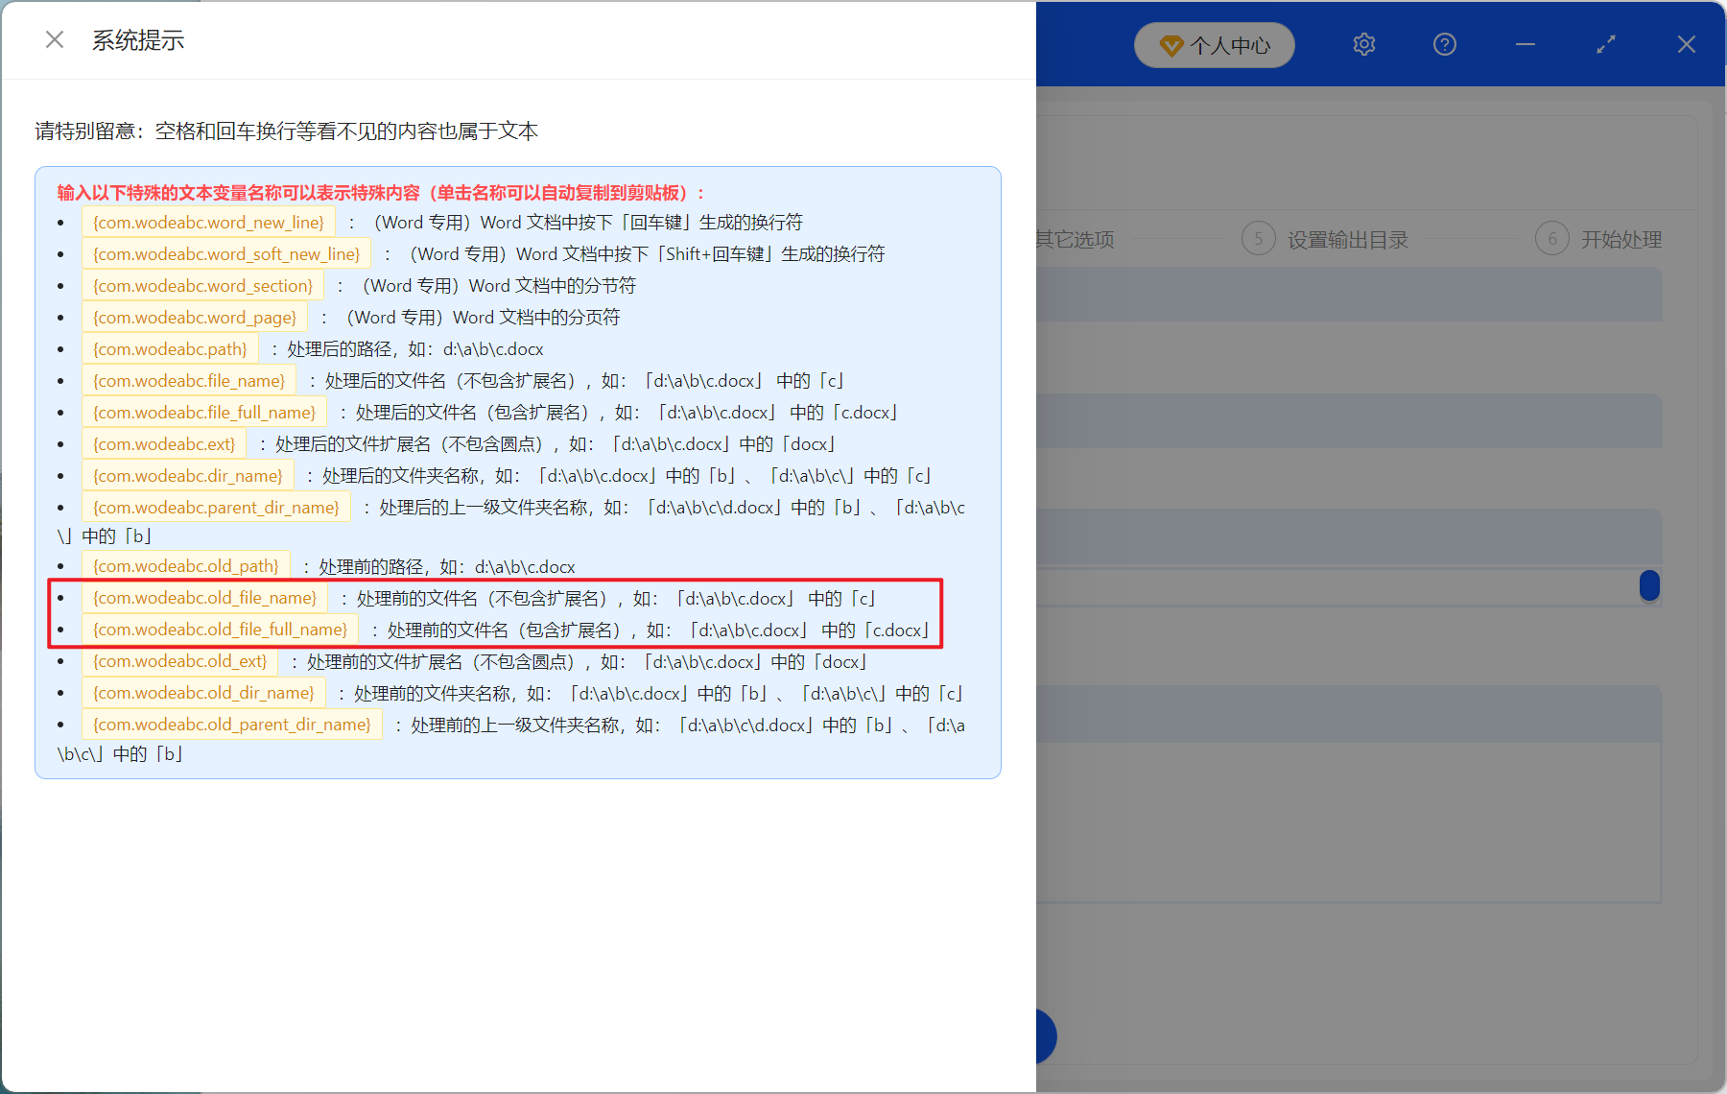The height and width of the screenshot is (1094, 1727).
Task: Copy the {com.wodeabc.word_new_line} variable
Action: (207, 222)
